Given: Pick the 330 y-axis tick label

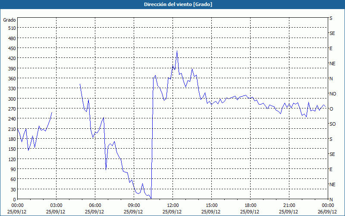Looking at the screenshot, I should 12,89.
